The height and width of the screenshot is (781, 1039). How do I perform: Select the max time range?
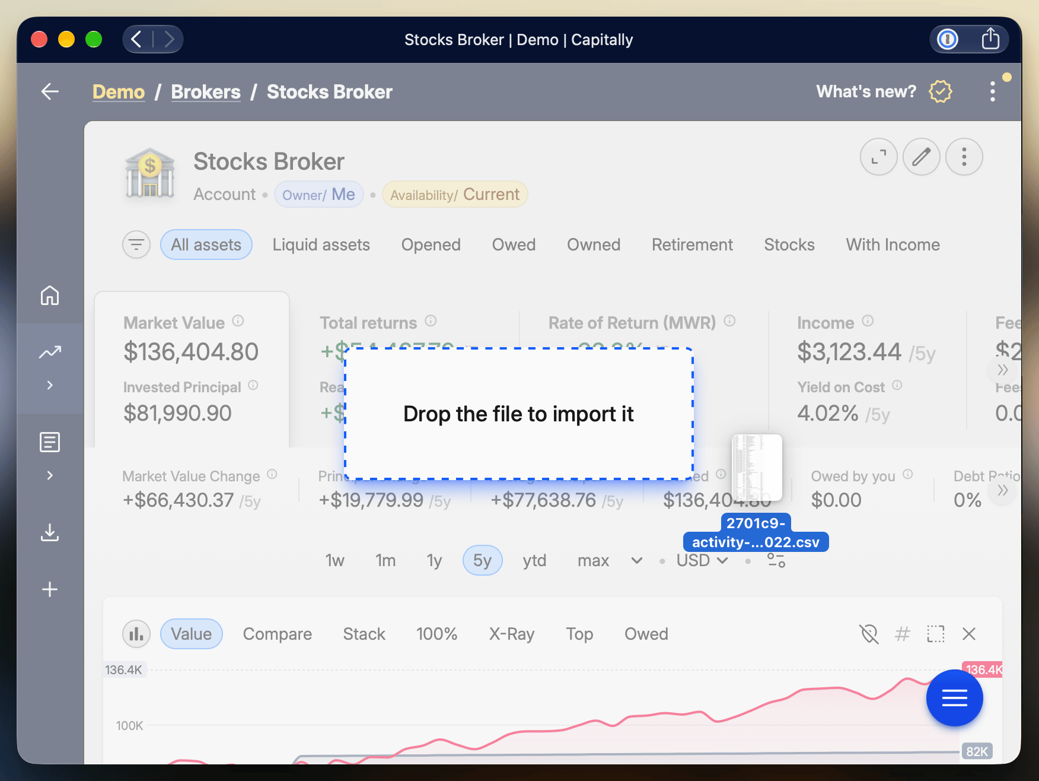click(x=593, y=560)
